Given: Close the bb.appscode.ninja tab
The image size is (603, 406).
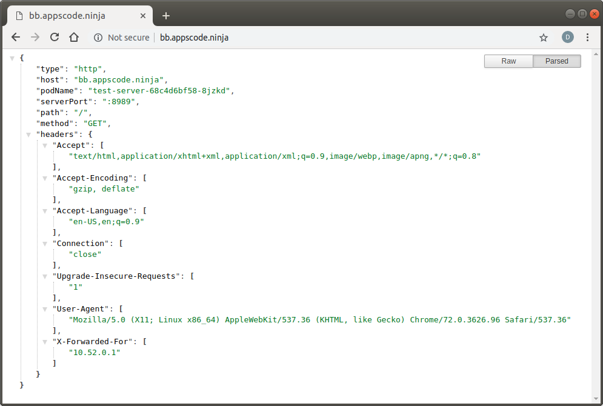Looking at the screenshot, I should pyautogui.click(x=143, y=16).
